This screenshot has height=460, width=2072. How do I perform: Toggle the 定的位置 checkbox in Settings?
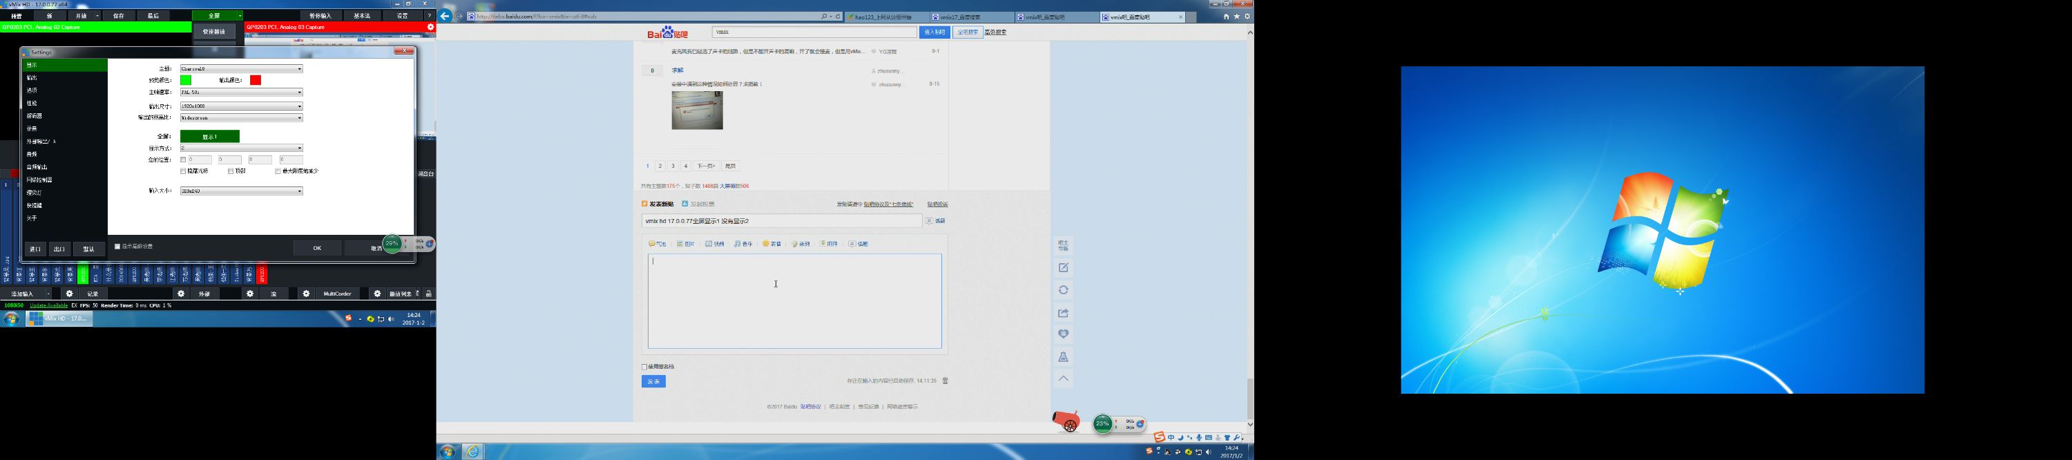[x=184, y=160]
